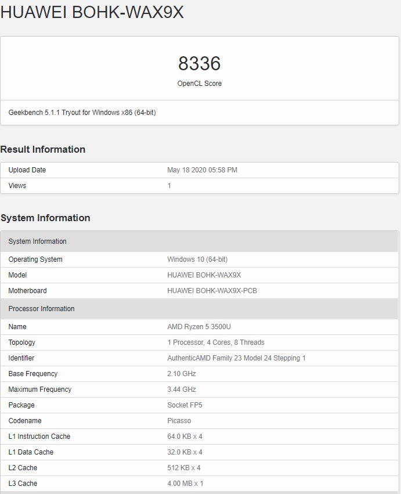Click the 1 Processor, 4 Cores, 8 Threads value
401x494 pixels.
pyautogui.click(x=216, y=342)
